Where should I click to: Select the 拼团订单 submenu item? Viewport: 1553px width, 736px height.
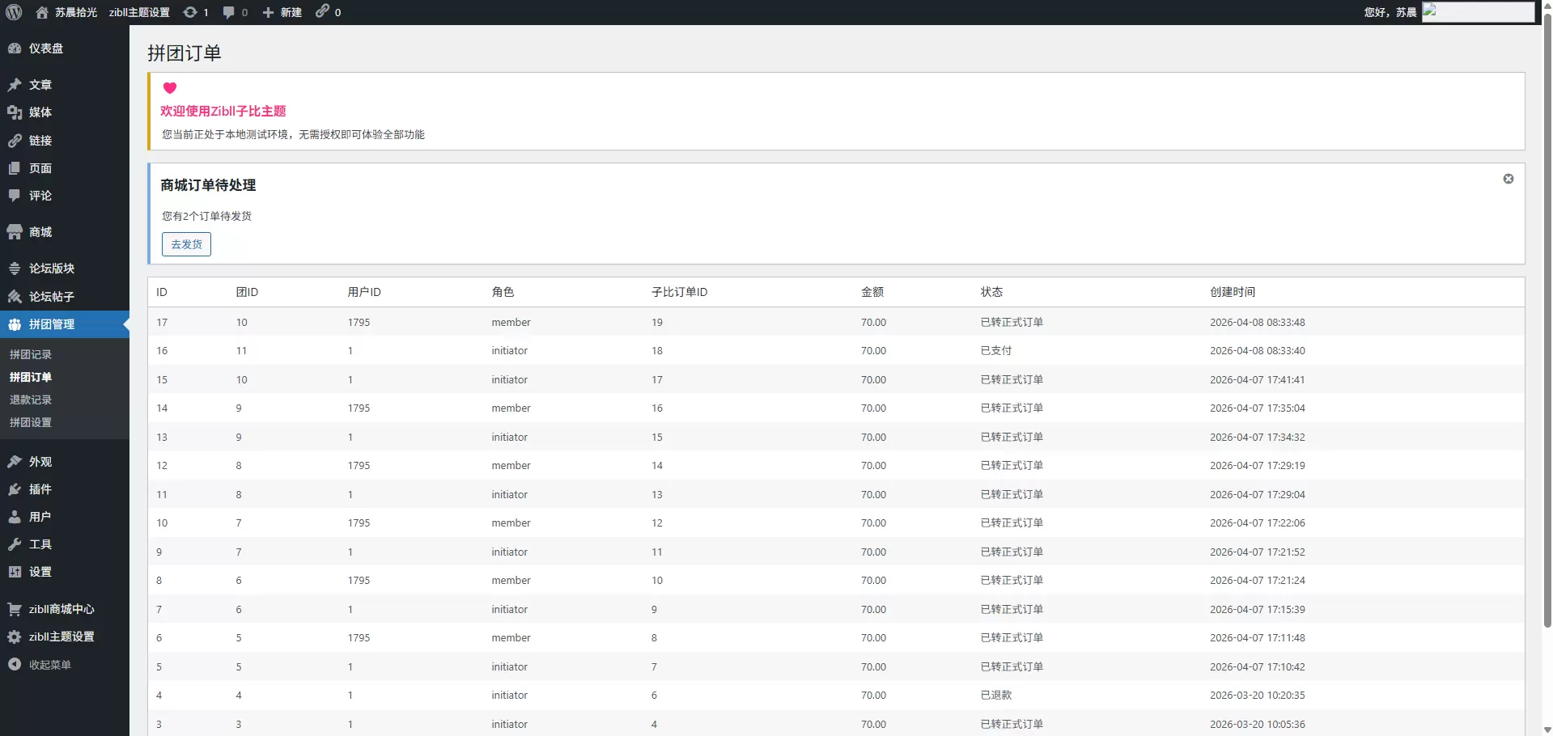pos(31,377)
